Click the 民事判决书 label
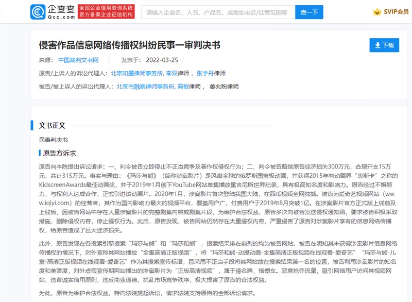The width and height of the screenshot is (412, 302). 54,140
